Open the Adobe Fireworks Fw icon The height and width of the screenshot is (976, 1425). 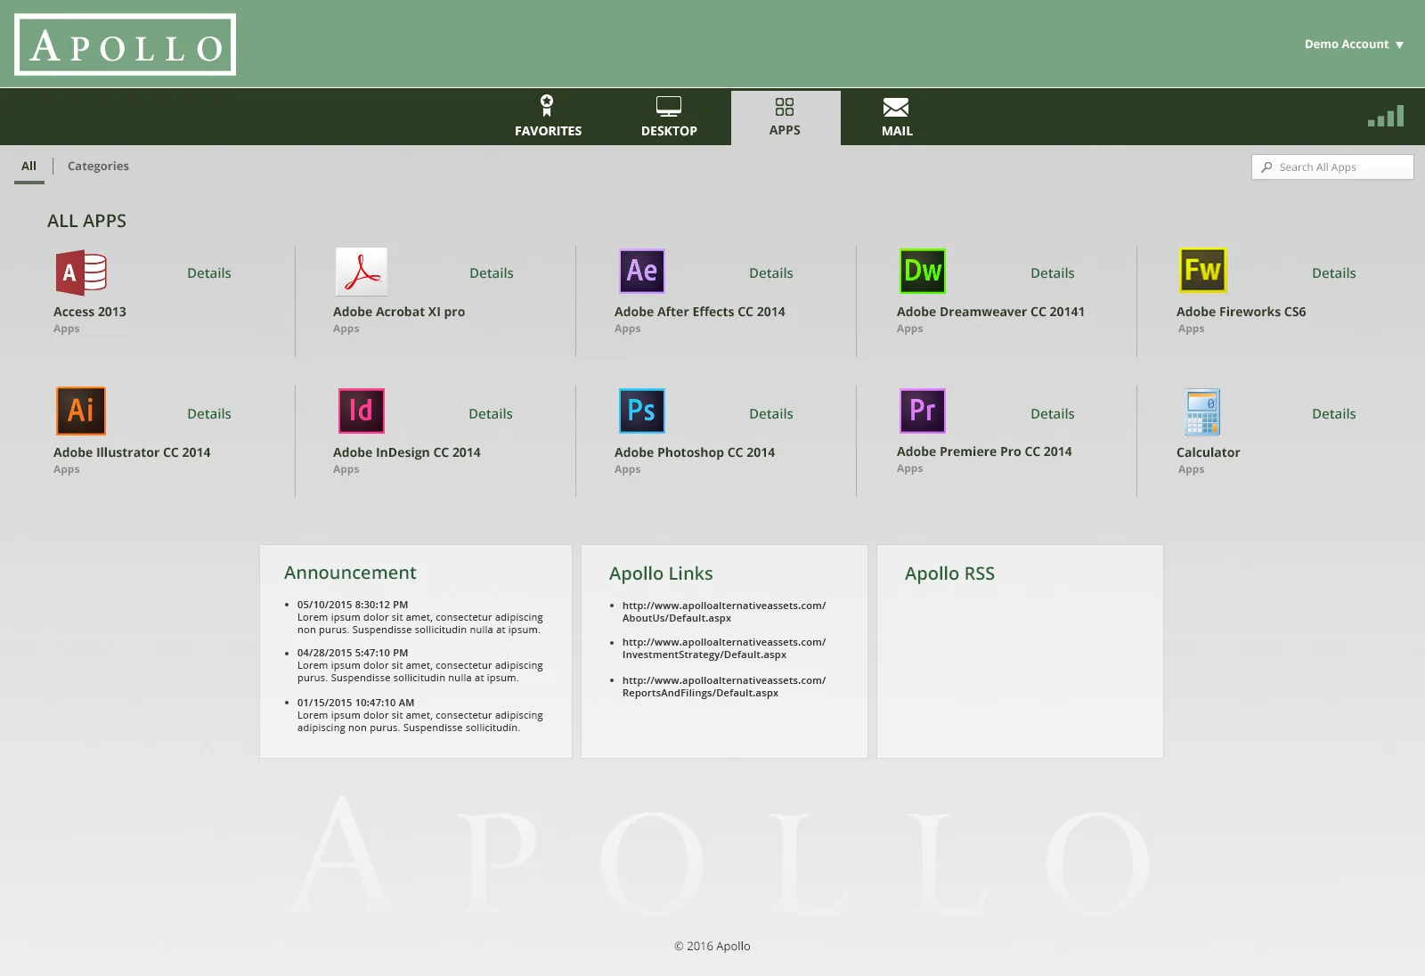tap(1203, 270)
